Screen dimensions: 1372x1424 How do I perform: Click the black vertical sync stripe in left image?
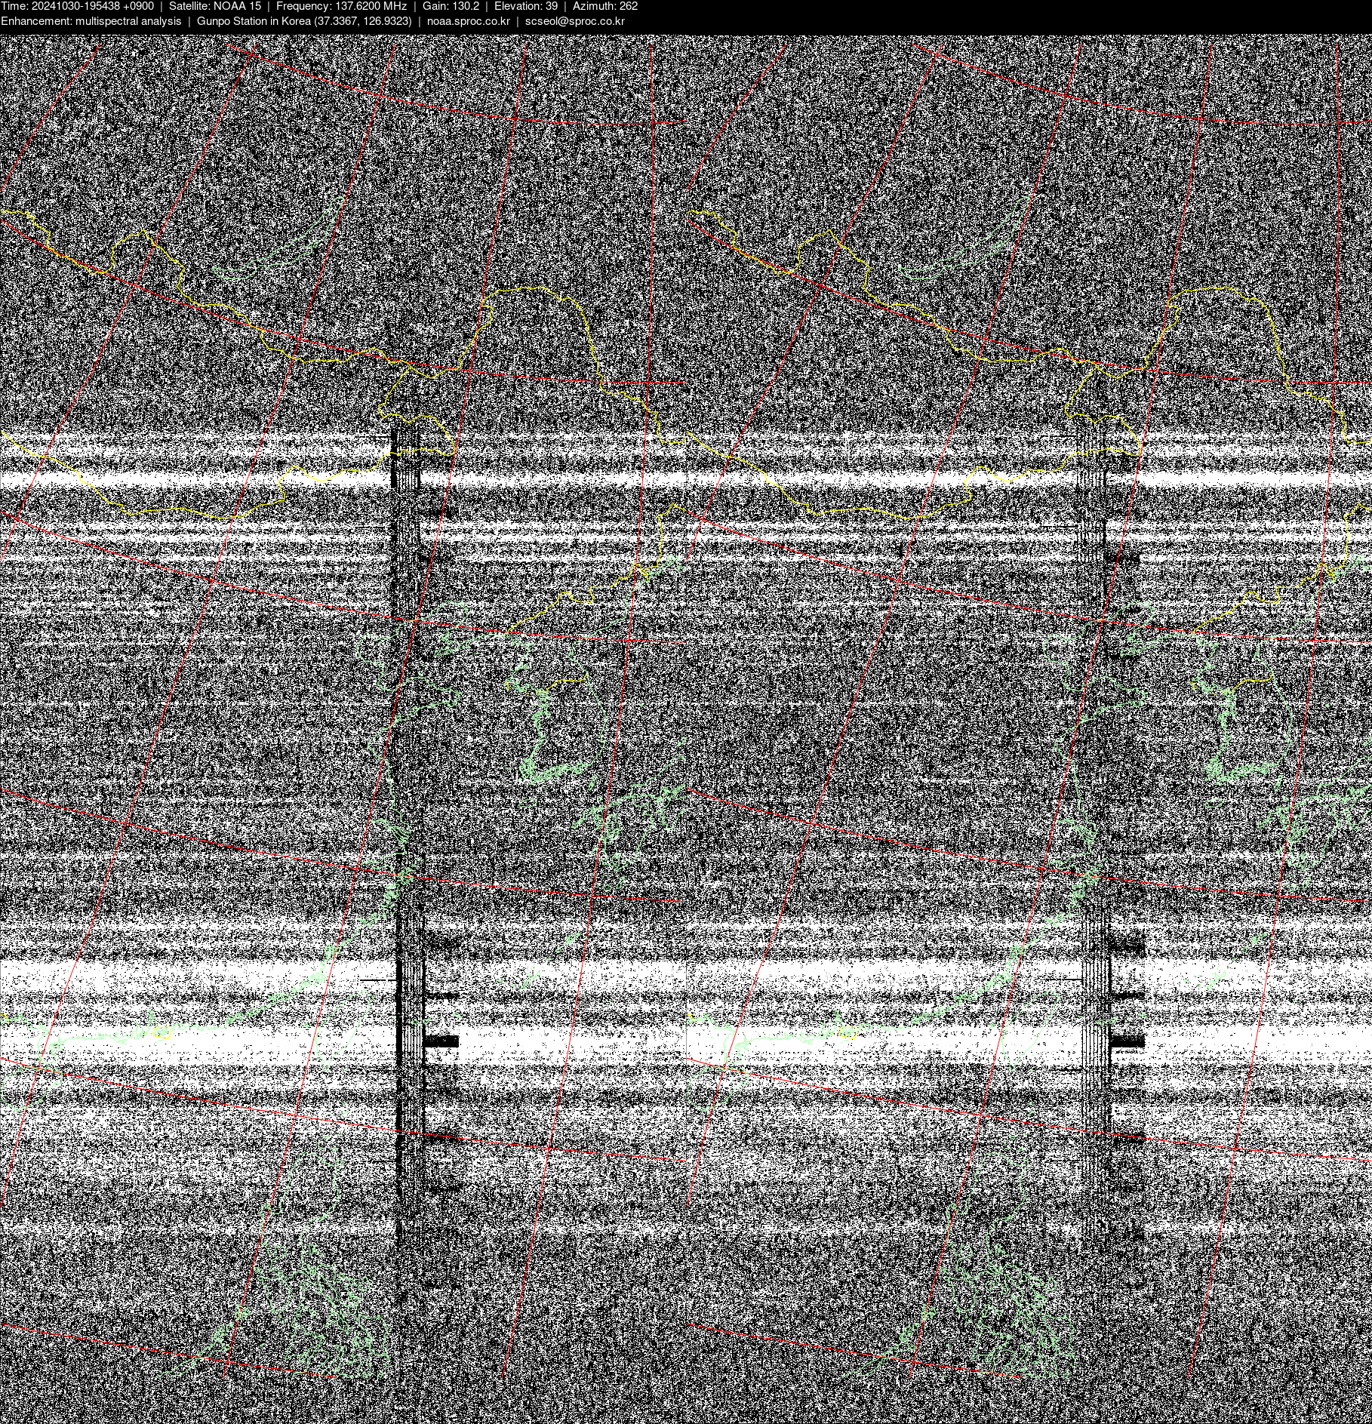coord(406,755)
